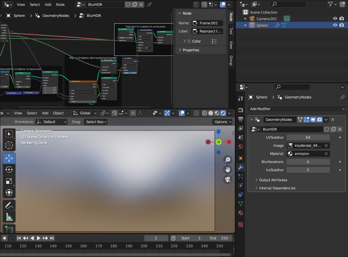This screenshot has width=348, height=257.
Task: Expand the Output Attributes section
Action: pos(273,180)
